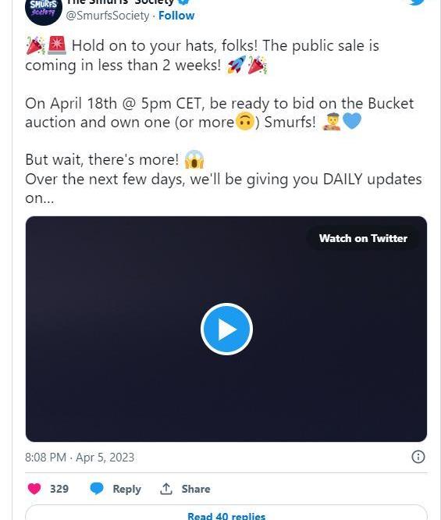Click the dark video thumbnail area
The image size is (441, 520).
pos(226,329)
